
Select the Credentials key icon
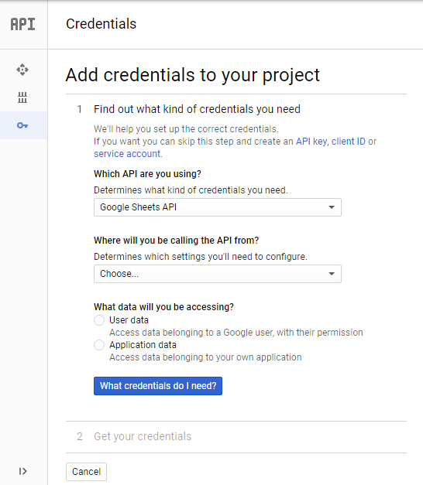(x=22, y=125)
